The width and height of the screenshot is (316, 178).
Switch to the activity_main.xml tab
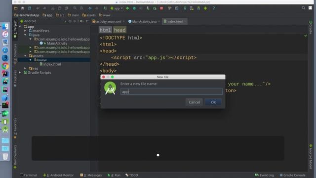[x=109, y=21]
